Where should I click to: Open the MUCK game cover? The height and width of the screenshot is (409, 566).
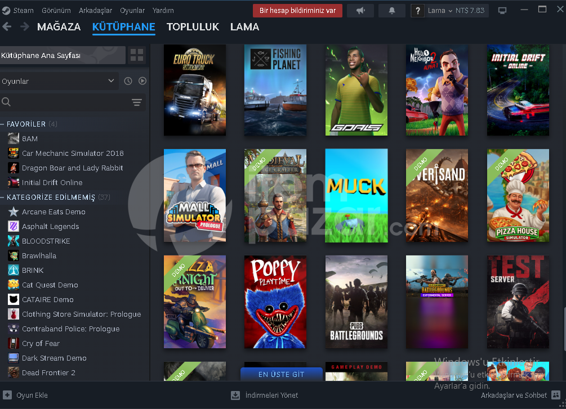(x=356, y=195)
